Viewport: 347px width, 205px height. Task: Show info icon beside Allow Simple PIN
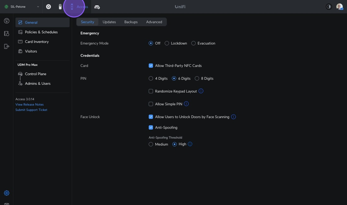pyautogui.click(x=186, y=104)
